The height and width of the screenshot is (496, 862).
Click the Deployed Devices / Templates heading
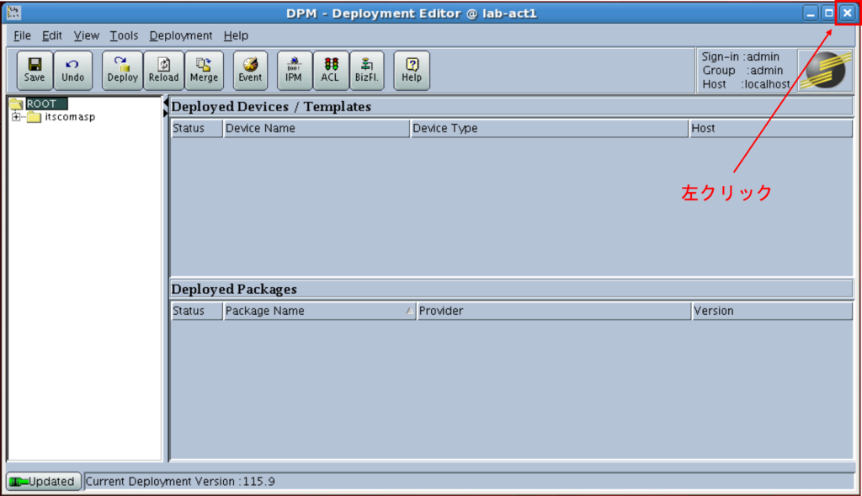click(x=271, y=107)
